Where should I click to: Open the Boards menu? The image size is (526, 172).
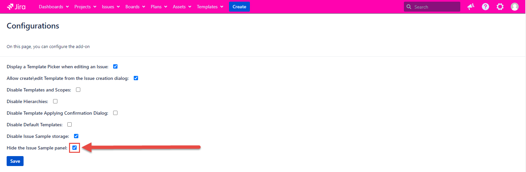[135, 7]
